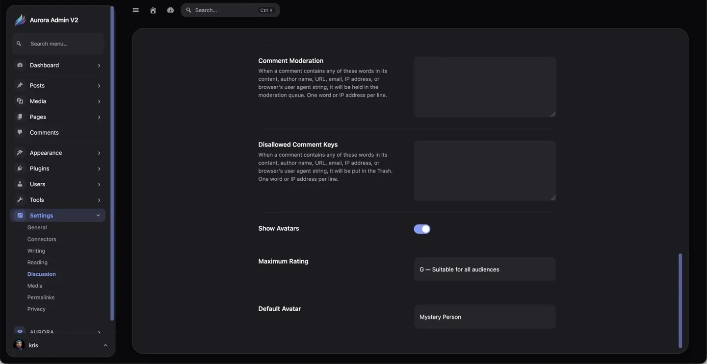Click the Users person icon in sidebar

click(20, 184)
